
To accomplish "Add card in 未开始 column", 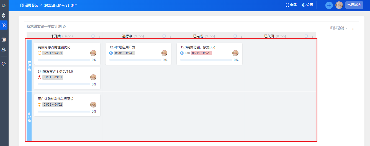I will 93,36.
